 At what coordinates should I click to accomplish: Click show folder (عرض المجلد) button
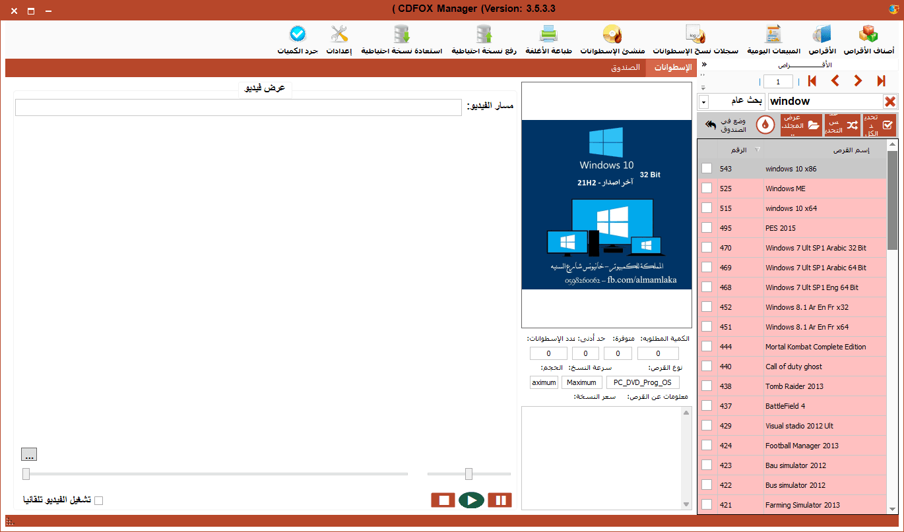pyautogui.click(x=801, y=125)
